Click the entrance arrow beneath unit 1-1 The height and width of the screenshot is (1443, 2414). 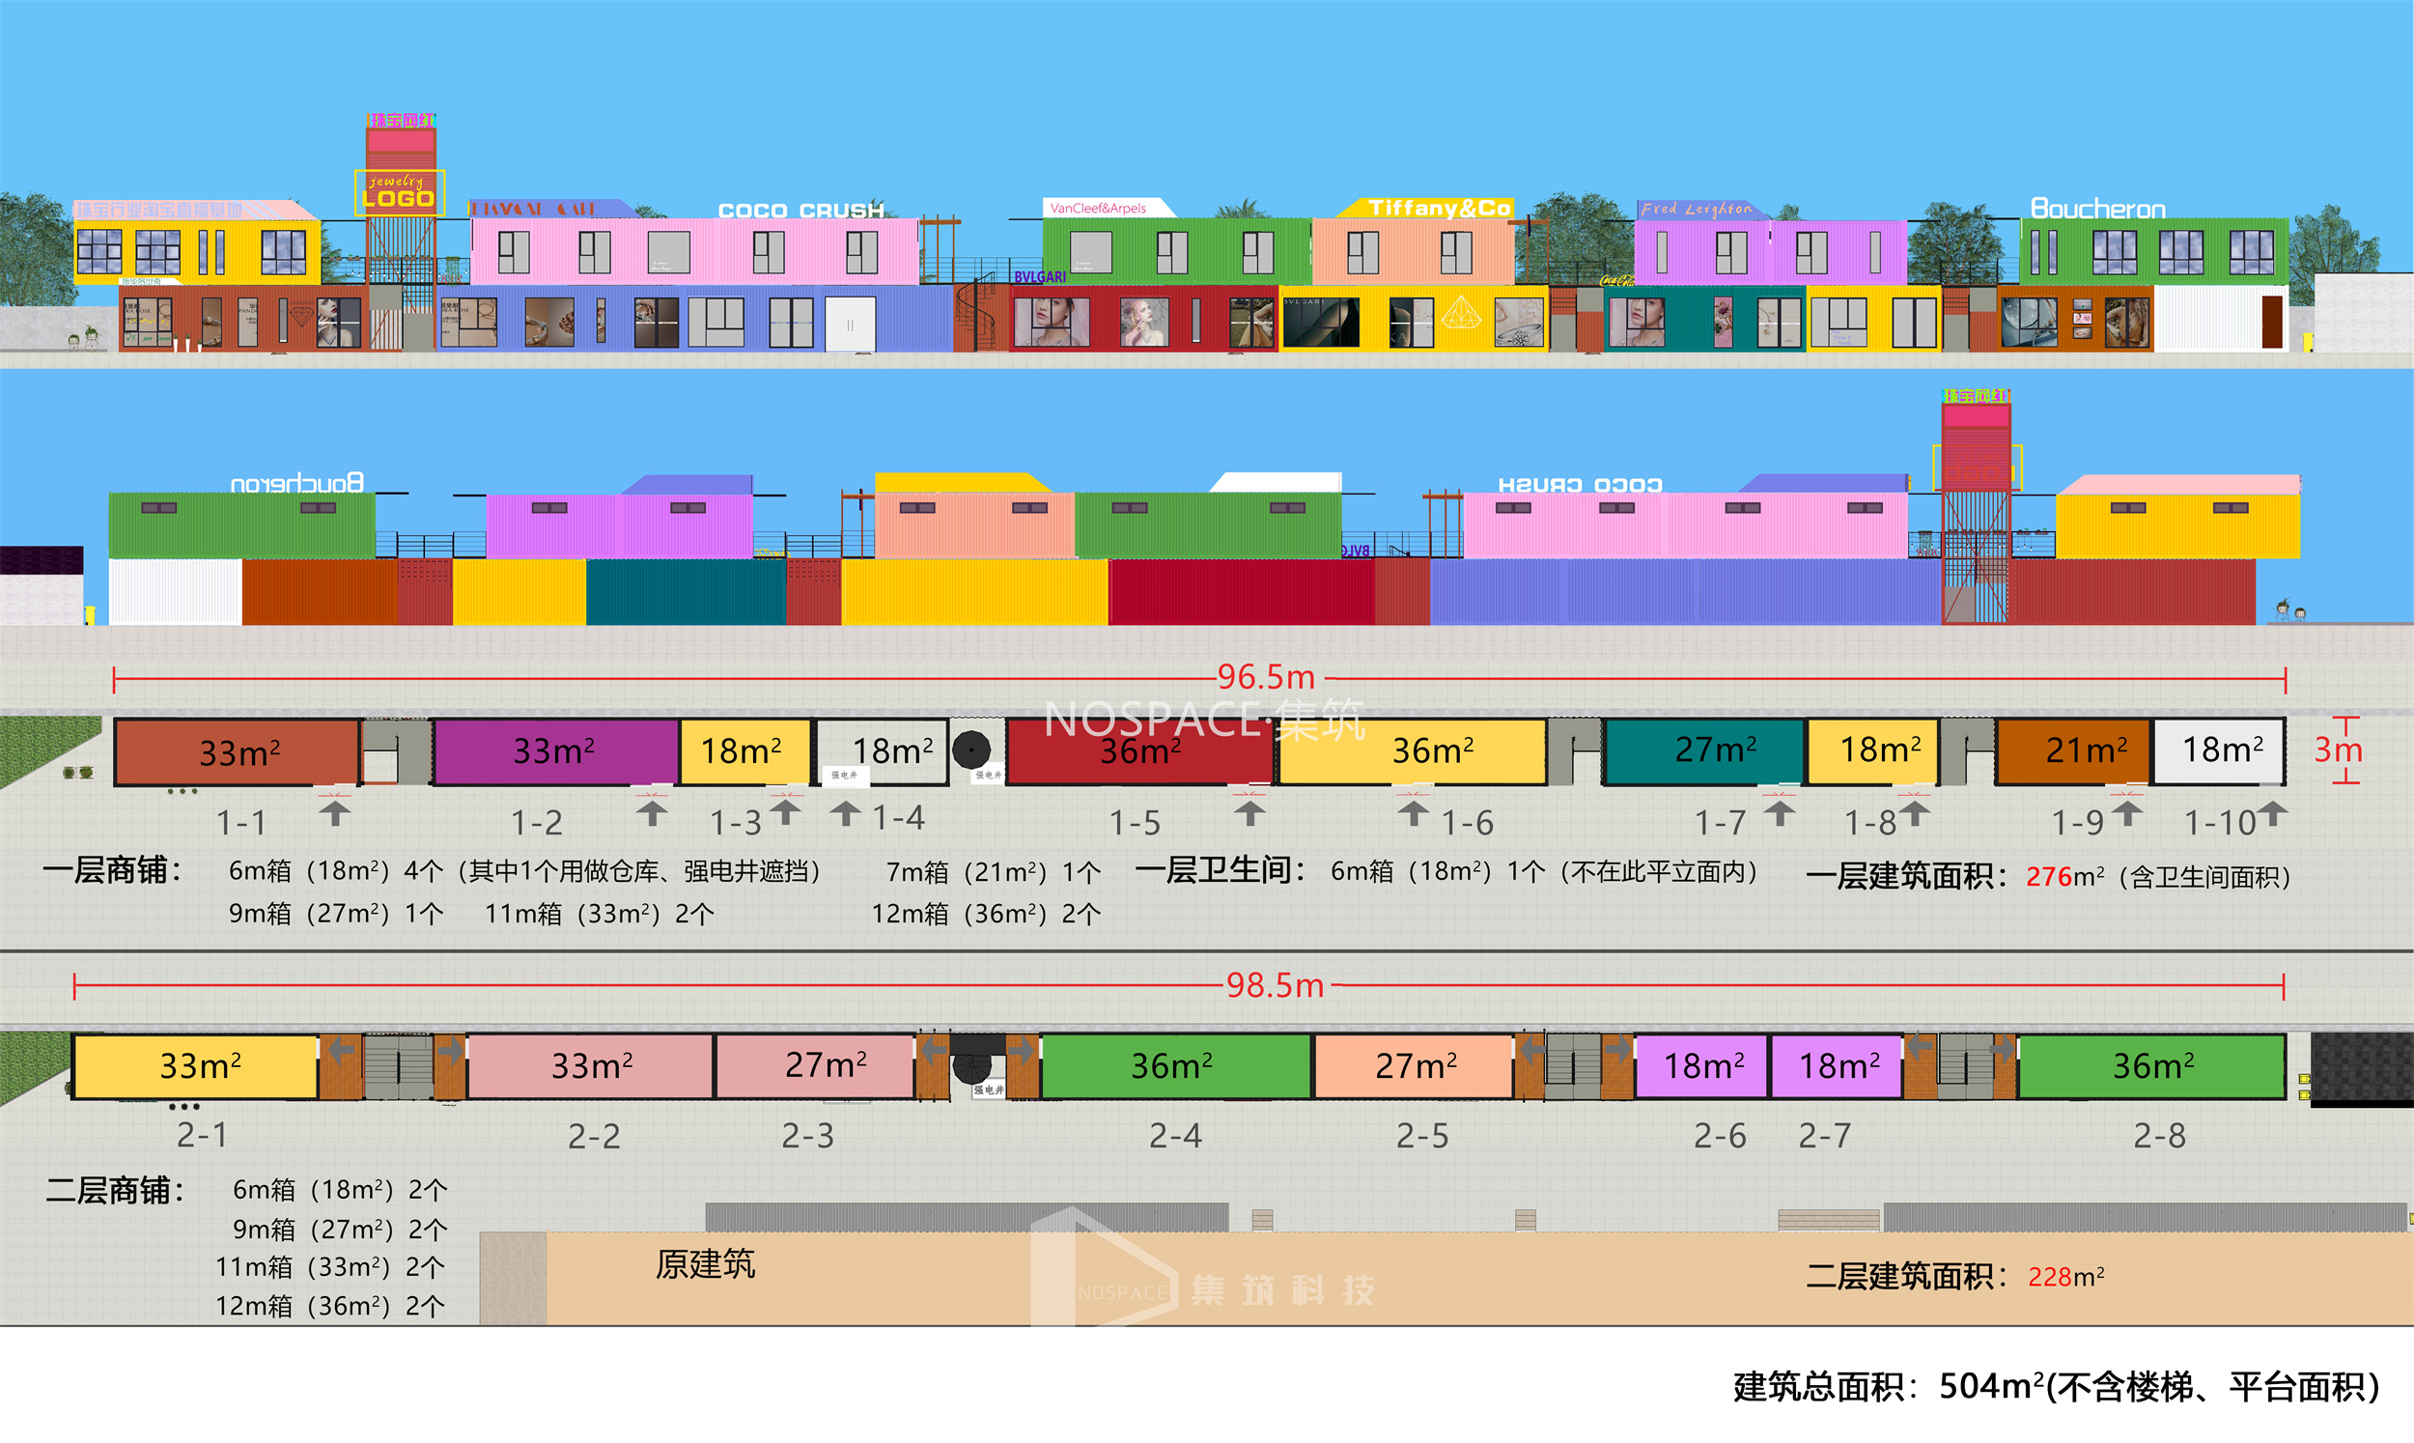(334, 811)
